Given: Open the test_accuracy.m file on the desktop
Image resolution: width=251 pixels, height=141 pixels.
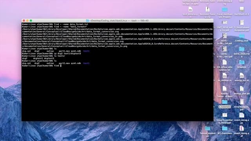Looking at the screenshot, I should point(190,10).
